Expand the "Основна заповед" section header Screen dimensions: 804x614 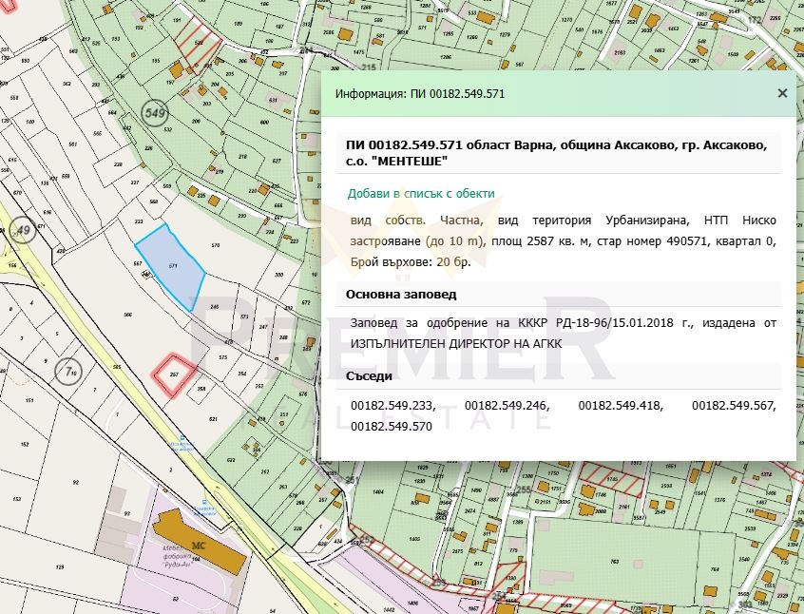tap(400, 295)
